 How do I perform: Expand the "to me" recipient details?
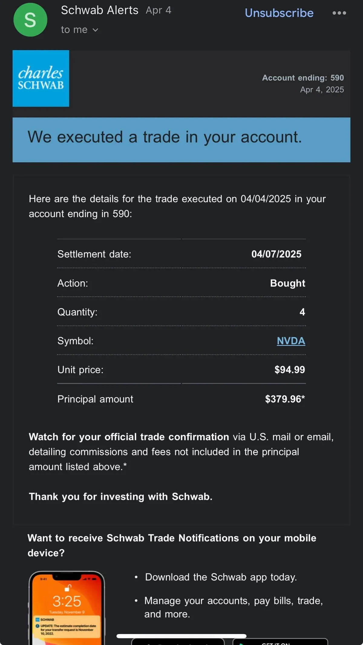coord(80,30)
